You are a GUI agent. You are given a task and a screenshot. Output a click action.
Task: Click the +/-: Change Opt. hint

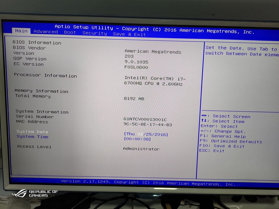[x=223, y=131]
